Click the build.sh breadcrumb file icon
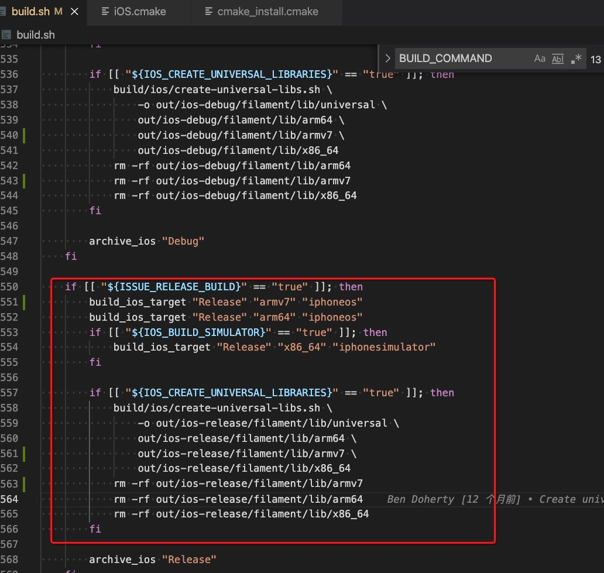The image size is (604, 573). click(x=6, y=35)
